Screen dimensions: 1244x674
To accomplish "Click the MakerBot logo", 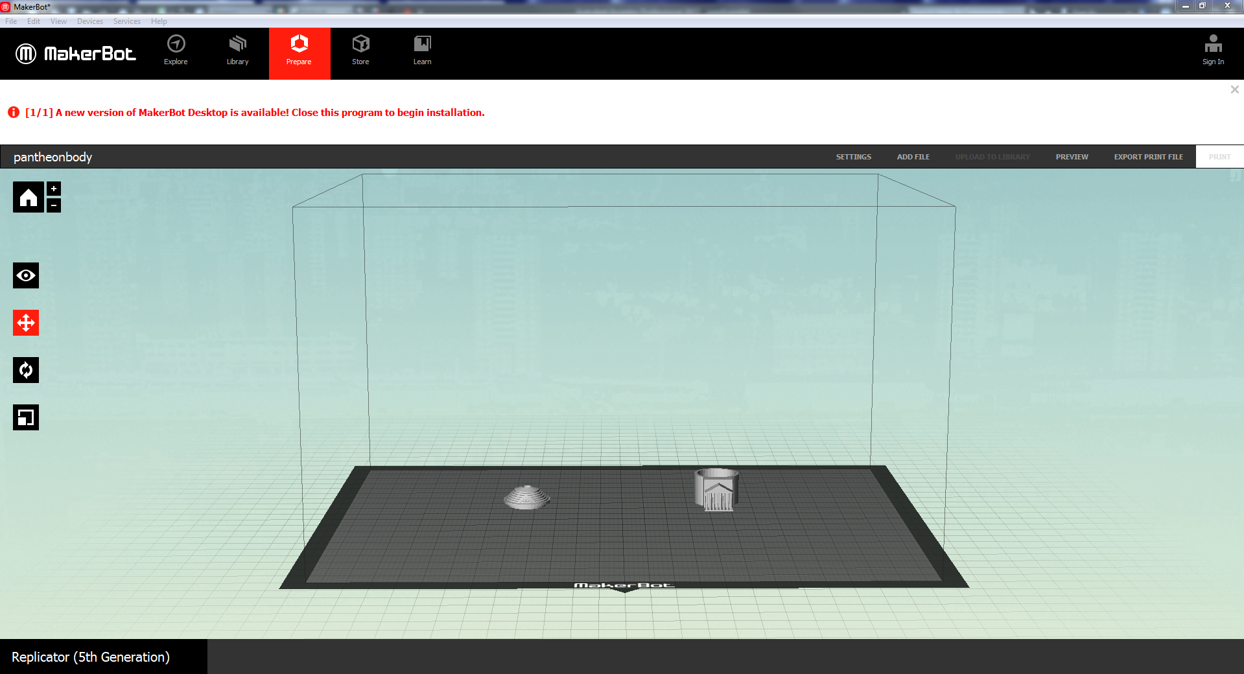I will (x=76, y=53).
